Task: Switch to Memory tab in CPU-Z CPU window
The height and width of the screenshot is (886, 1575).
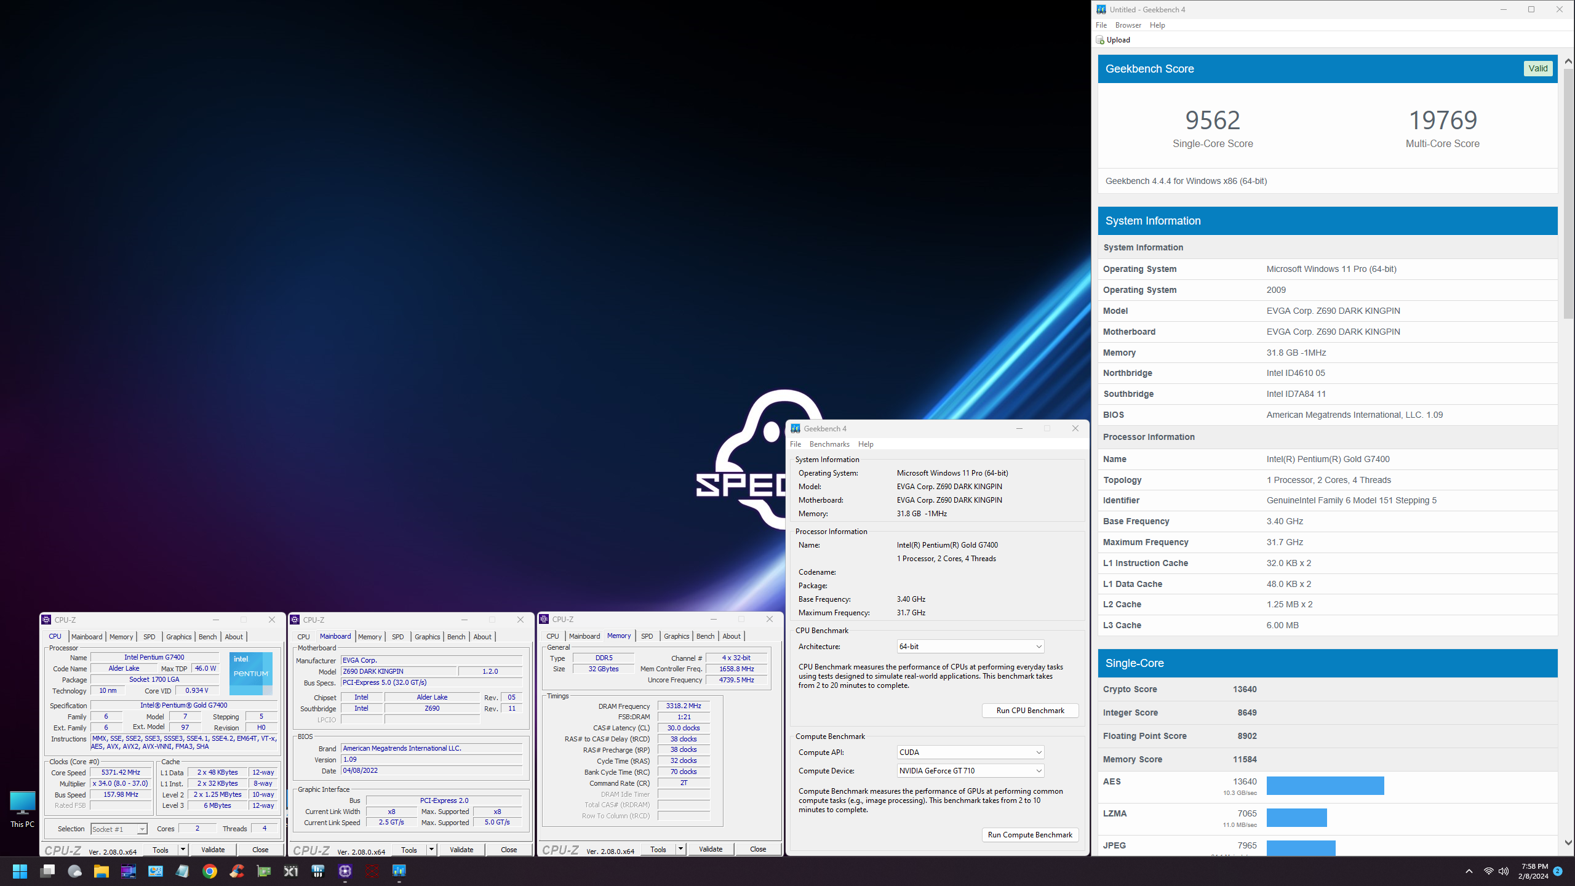Action: pos(121,637)
